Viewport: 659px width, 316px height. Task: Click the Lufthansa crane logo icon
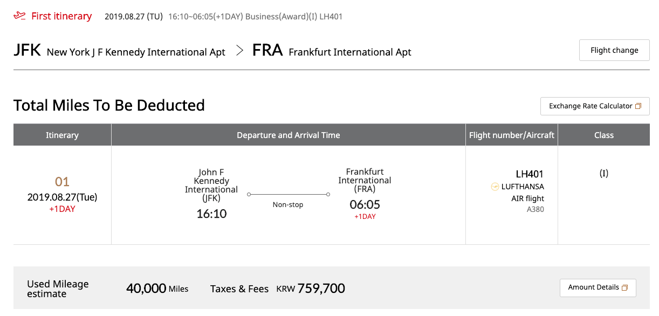click(495, 187)
